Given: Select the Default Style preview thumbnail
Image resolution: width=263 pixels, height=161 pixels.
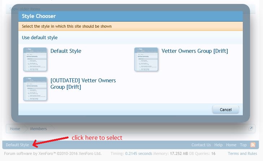Looking at the screenshot, I should pos(35,59).
